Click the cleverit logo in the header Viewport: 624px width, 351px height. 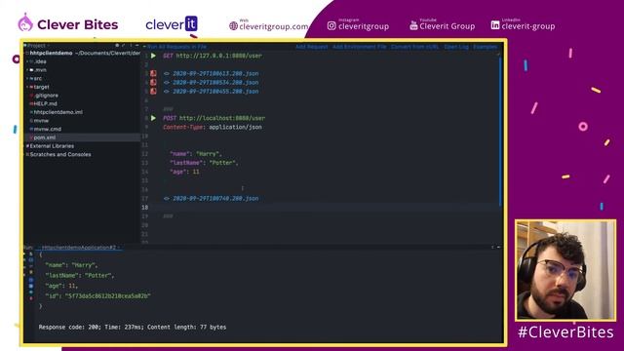point(172,24)
